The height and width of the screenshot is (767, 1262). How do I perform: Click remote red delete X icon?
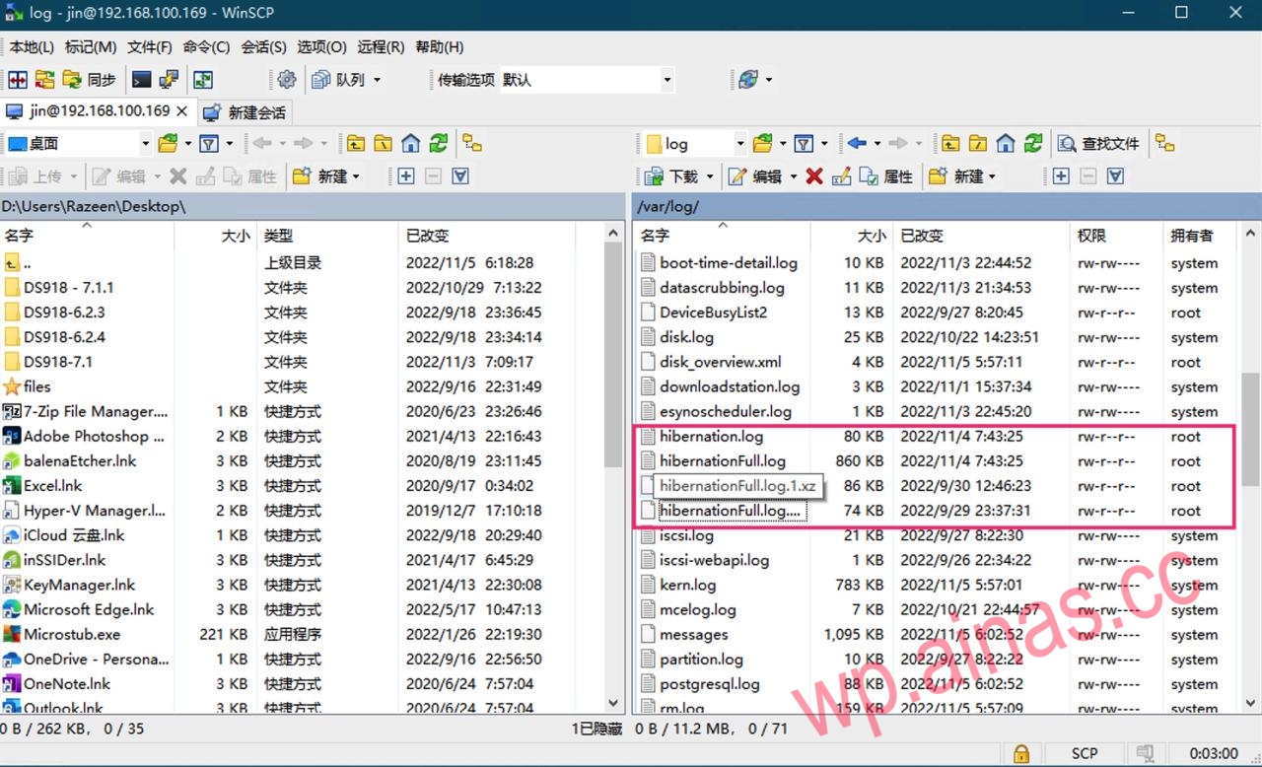[814, 176]
